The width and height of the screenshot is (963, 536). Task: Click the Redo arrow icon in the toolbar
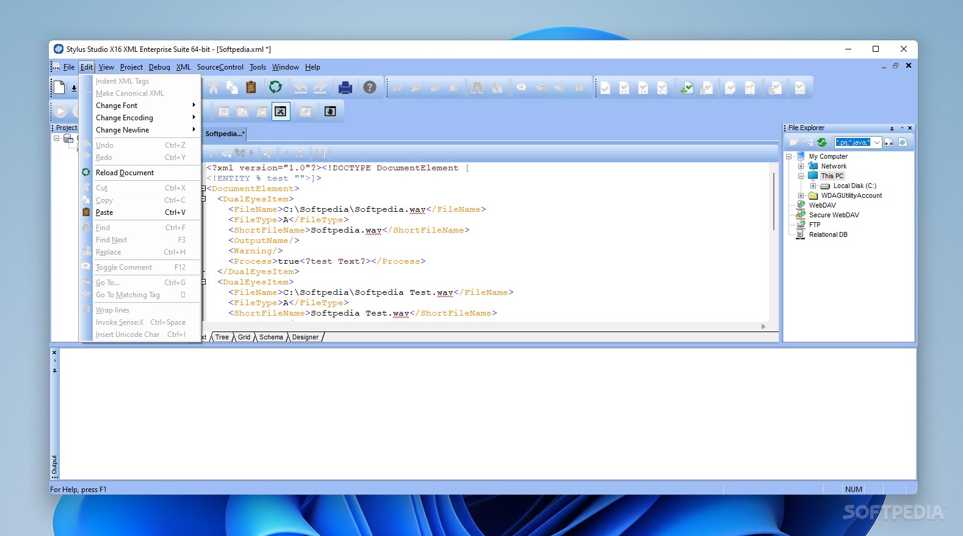coord(320,87)
